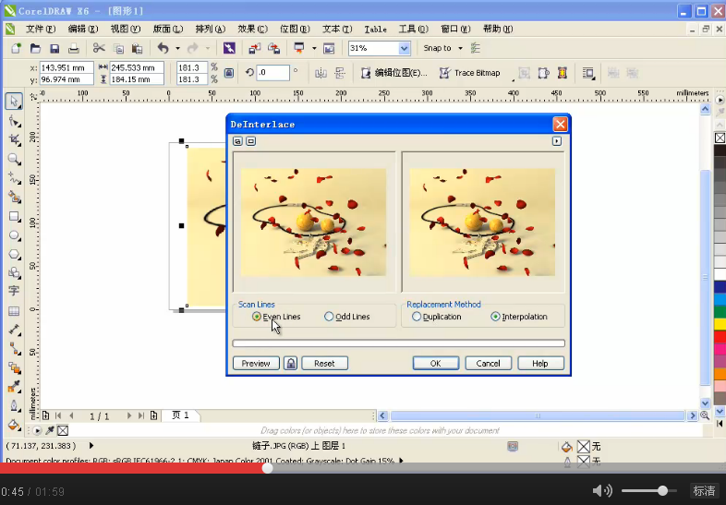Click the Open folder icon
Screen dimensions: 726x505
tap(35, 48)
